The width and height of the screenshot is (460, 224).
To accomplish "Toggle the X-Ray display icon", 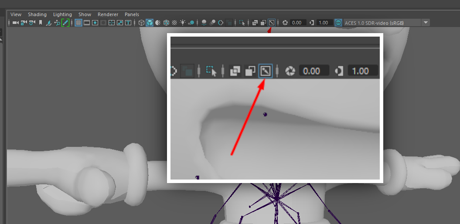I will [255, 23].
